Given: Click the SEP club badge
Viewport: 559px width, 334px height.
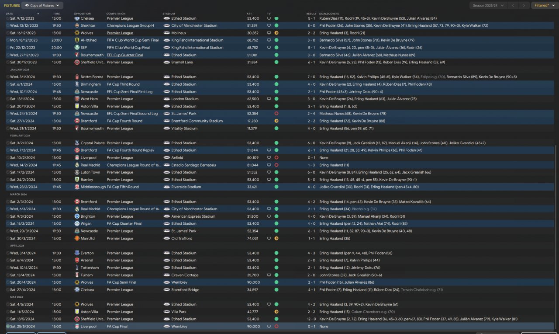Looking at the screenshot, I should click(x=77, y=48).
